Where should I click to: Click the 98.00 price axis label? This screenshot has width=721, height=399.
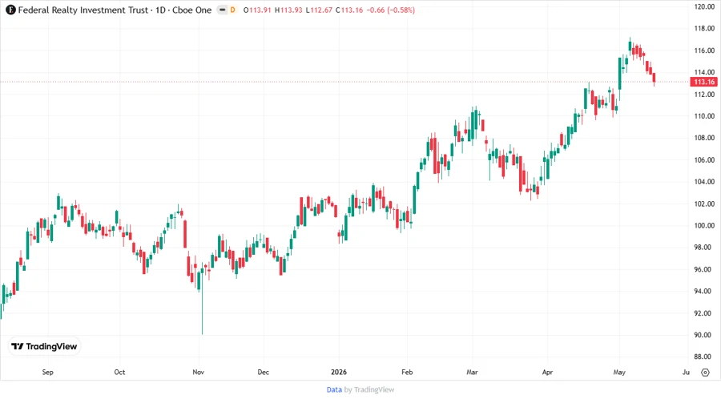pos(704,248)
